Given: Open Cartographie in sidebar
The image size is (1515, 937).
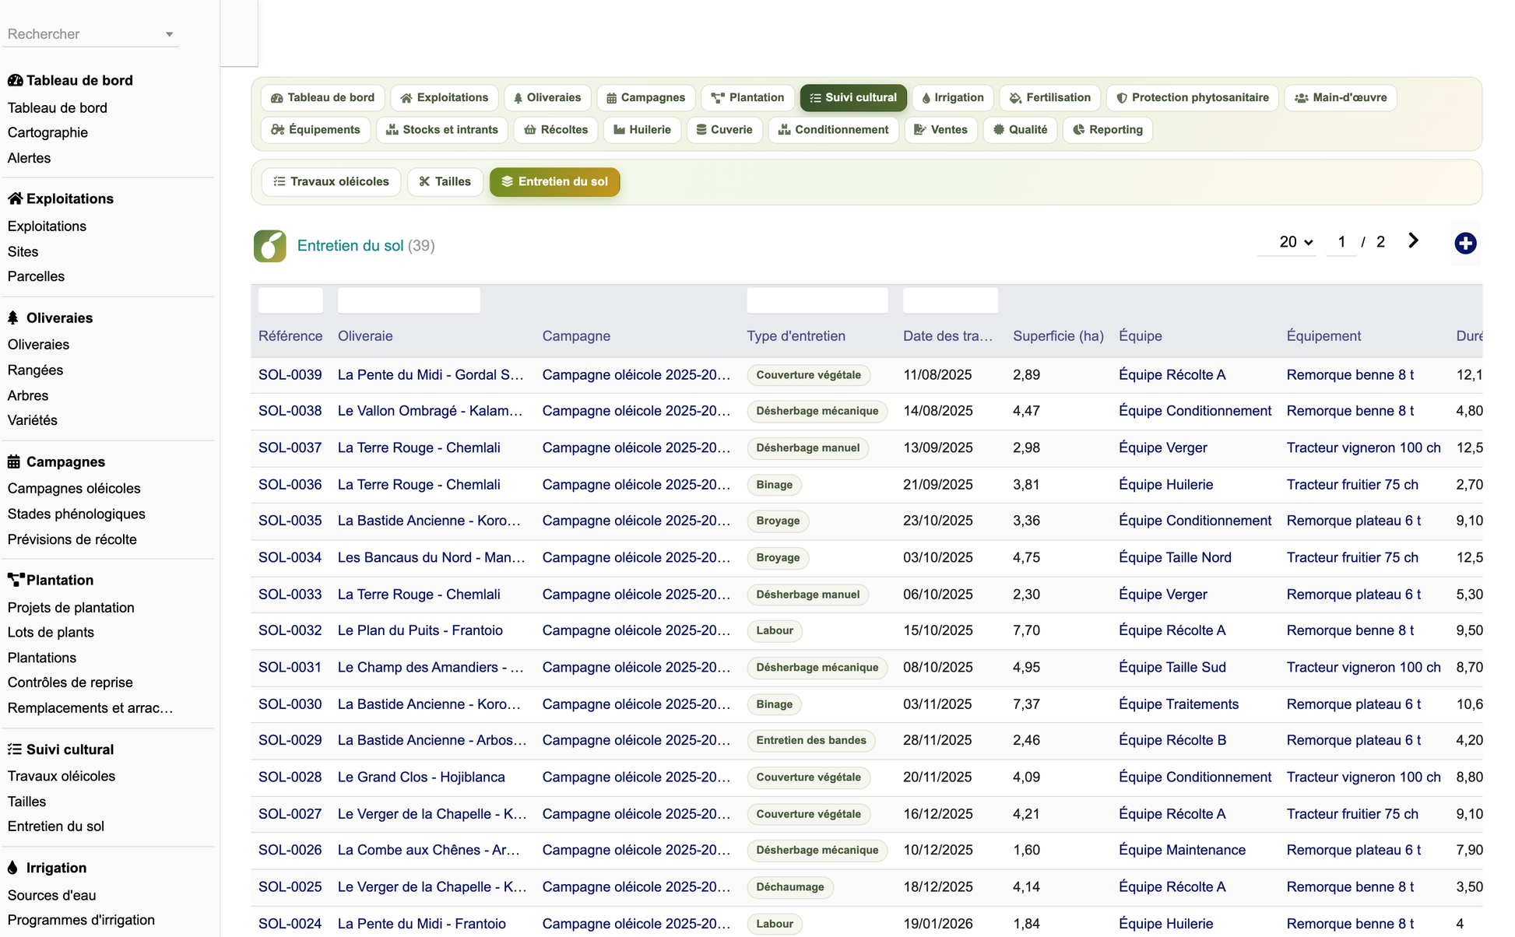Looking at the screenshot, I should click(x=47, y=133).
